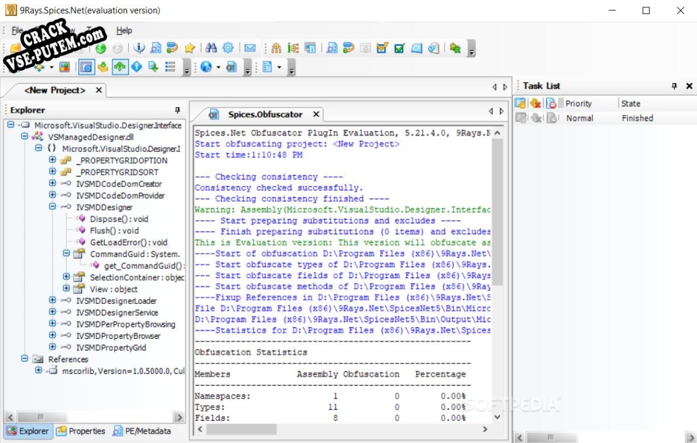
Task: Select the IVSMDPropertyBrowser interface node
Action: coord(118,336)
